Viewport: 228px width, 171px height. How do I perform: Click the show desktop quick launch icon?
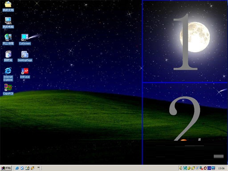click(x=28, y=168)
